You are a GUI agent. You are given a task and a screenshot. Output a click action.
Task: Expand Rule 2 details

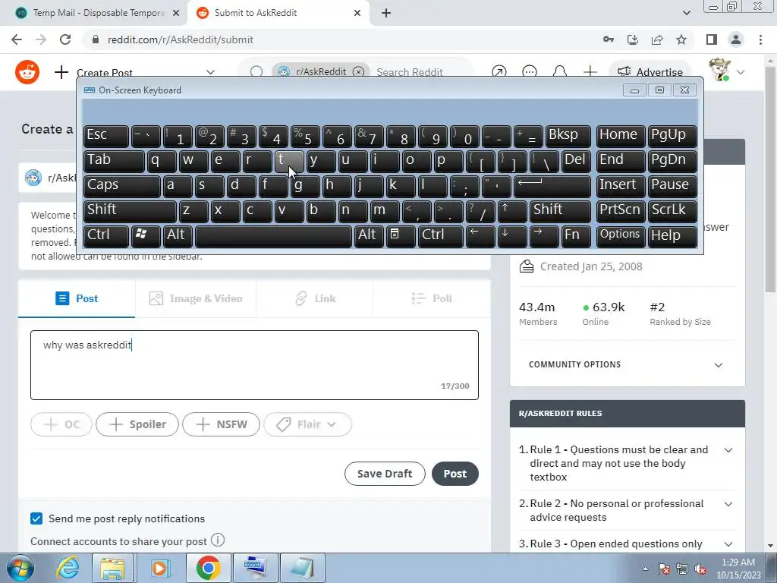click(728, 504)
